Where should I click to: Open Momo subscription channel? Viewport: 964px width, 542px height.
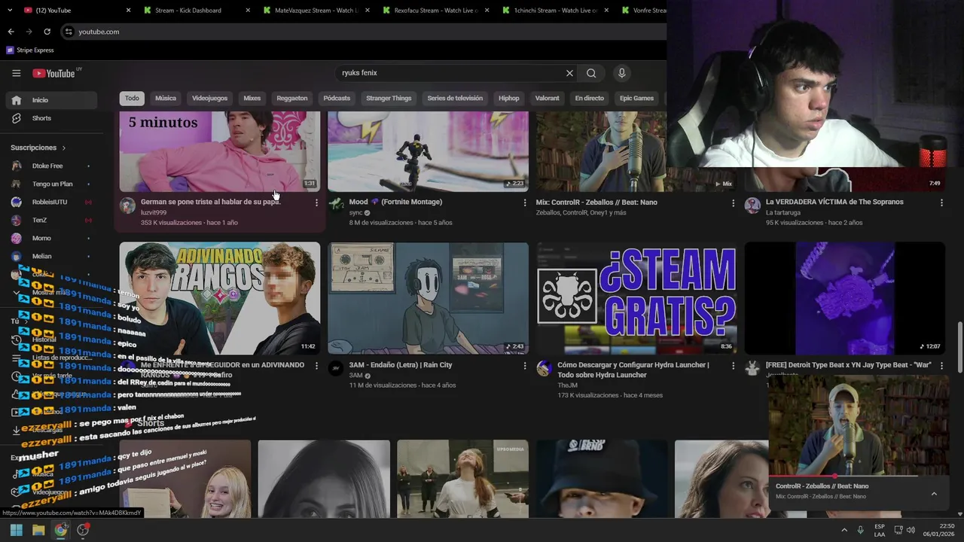51,238
